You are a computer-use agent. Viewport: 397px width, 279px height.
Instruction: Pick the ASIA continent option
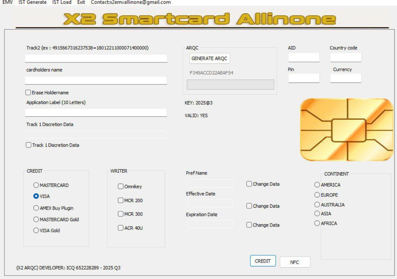click(317, 213)
